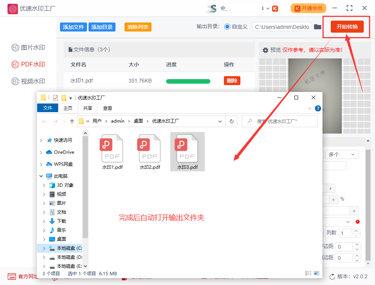Open the 文件 menu in Explorer
The height and width of the screenshot is (285, 375).
[48, 108]
